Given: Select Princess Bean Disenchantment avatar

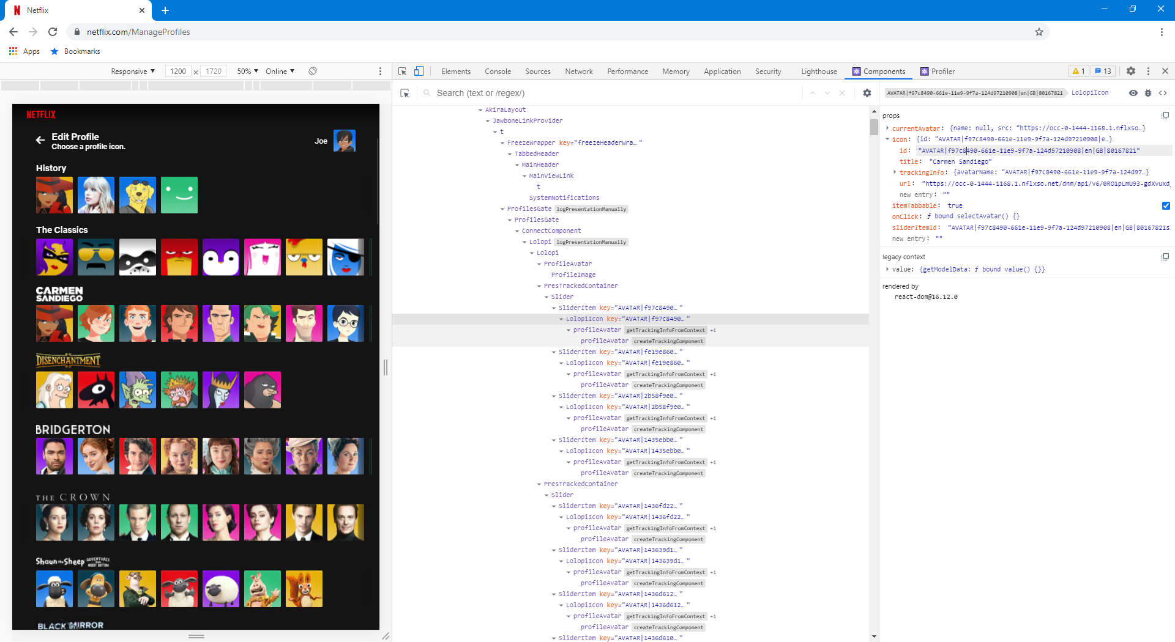Looking at the screenshot, I should [x=54, y=389].
